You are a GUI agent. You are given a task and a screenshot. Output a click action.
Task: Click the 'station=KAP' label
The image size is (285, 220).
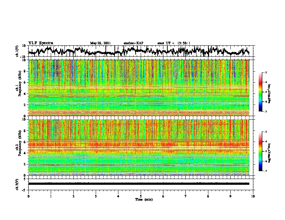[134, 43]
